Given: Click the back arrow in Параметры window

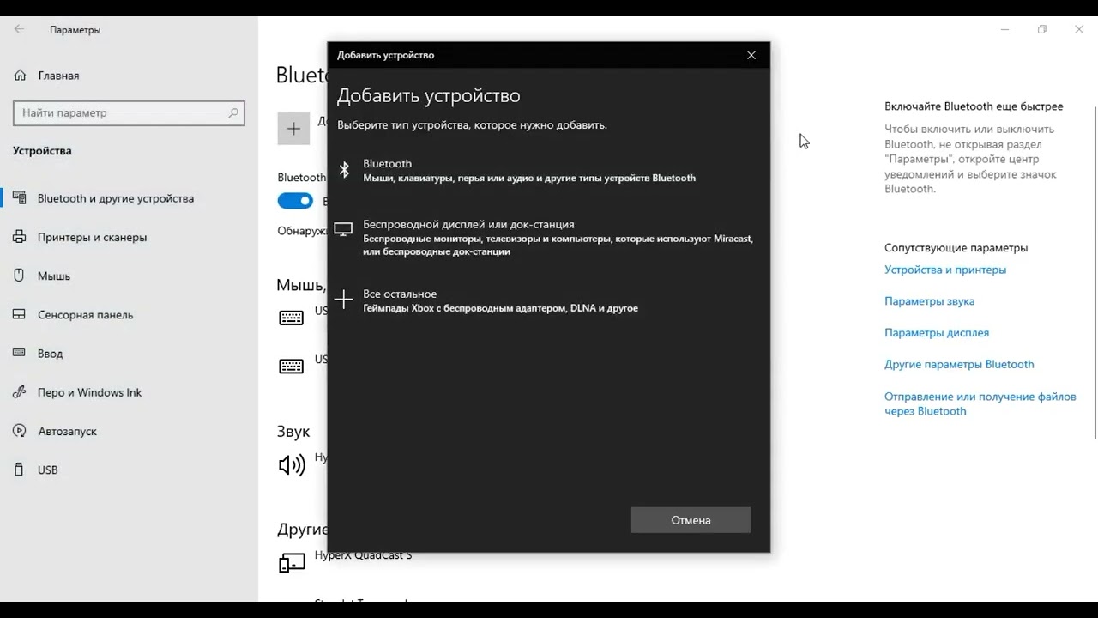Looking at the screenshot, I should 19,29.
